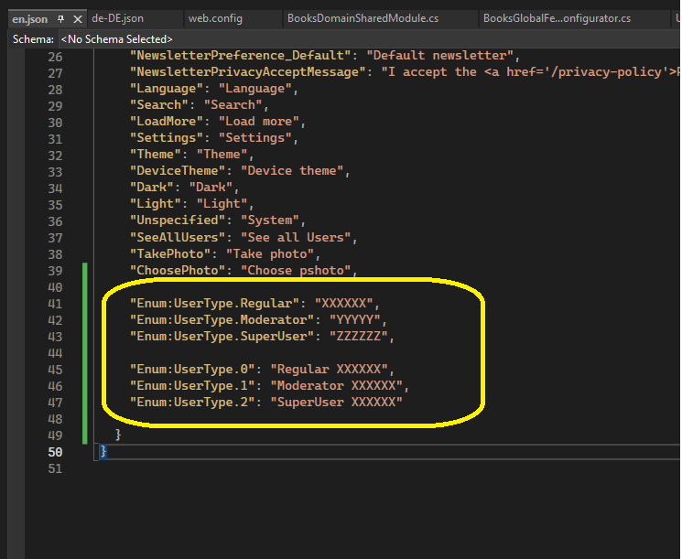Click line number 50 in the gutter
Viewport: 682px width, 559px height.
coord(54,452)
